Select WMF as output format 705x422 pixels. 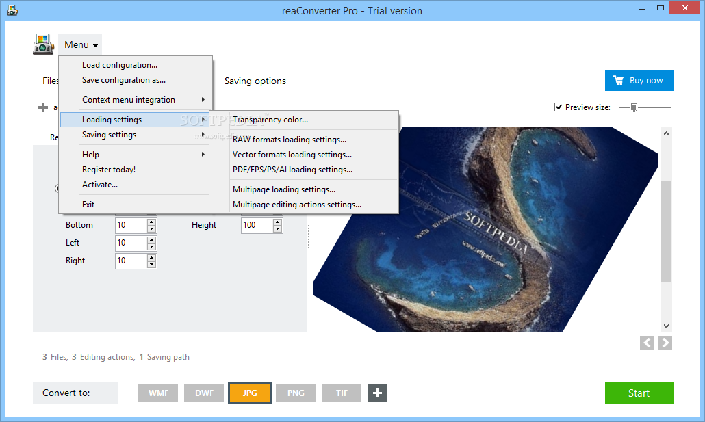point(158,393)
